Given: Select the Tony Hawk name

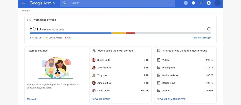Looking at the screenshot, I should 103,75.
